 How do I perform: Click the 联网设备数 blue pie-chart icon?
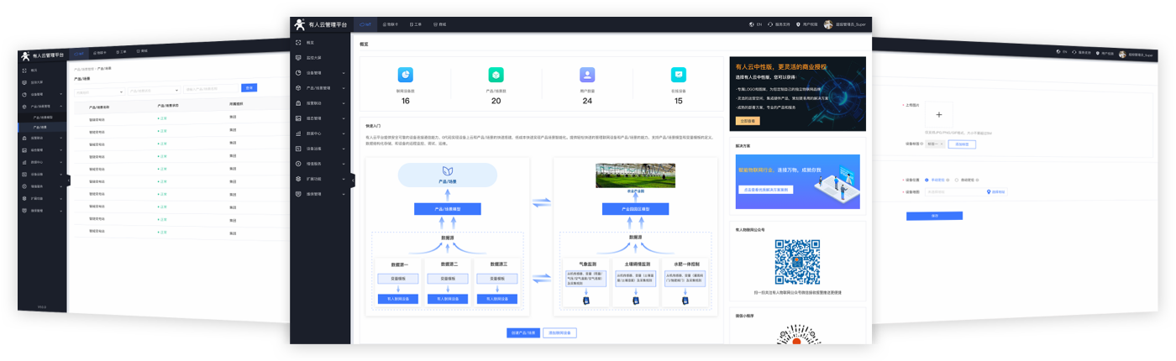[x=405, y=75]
